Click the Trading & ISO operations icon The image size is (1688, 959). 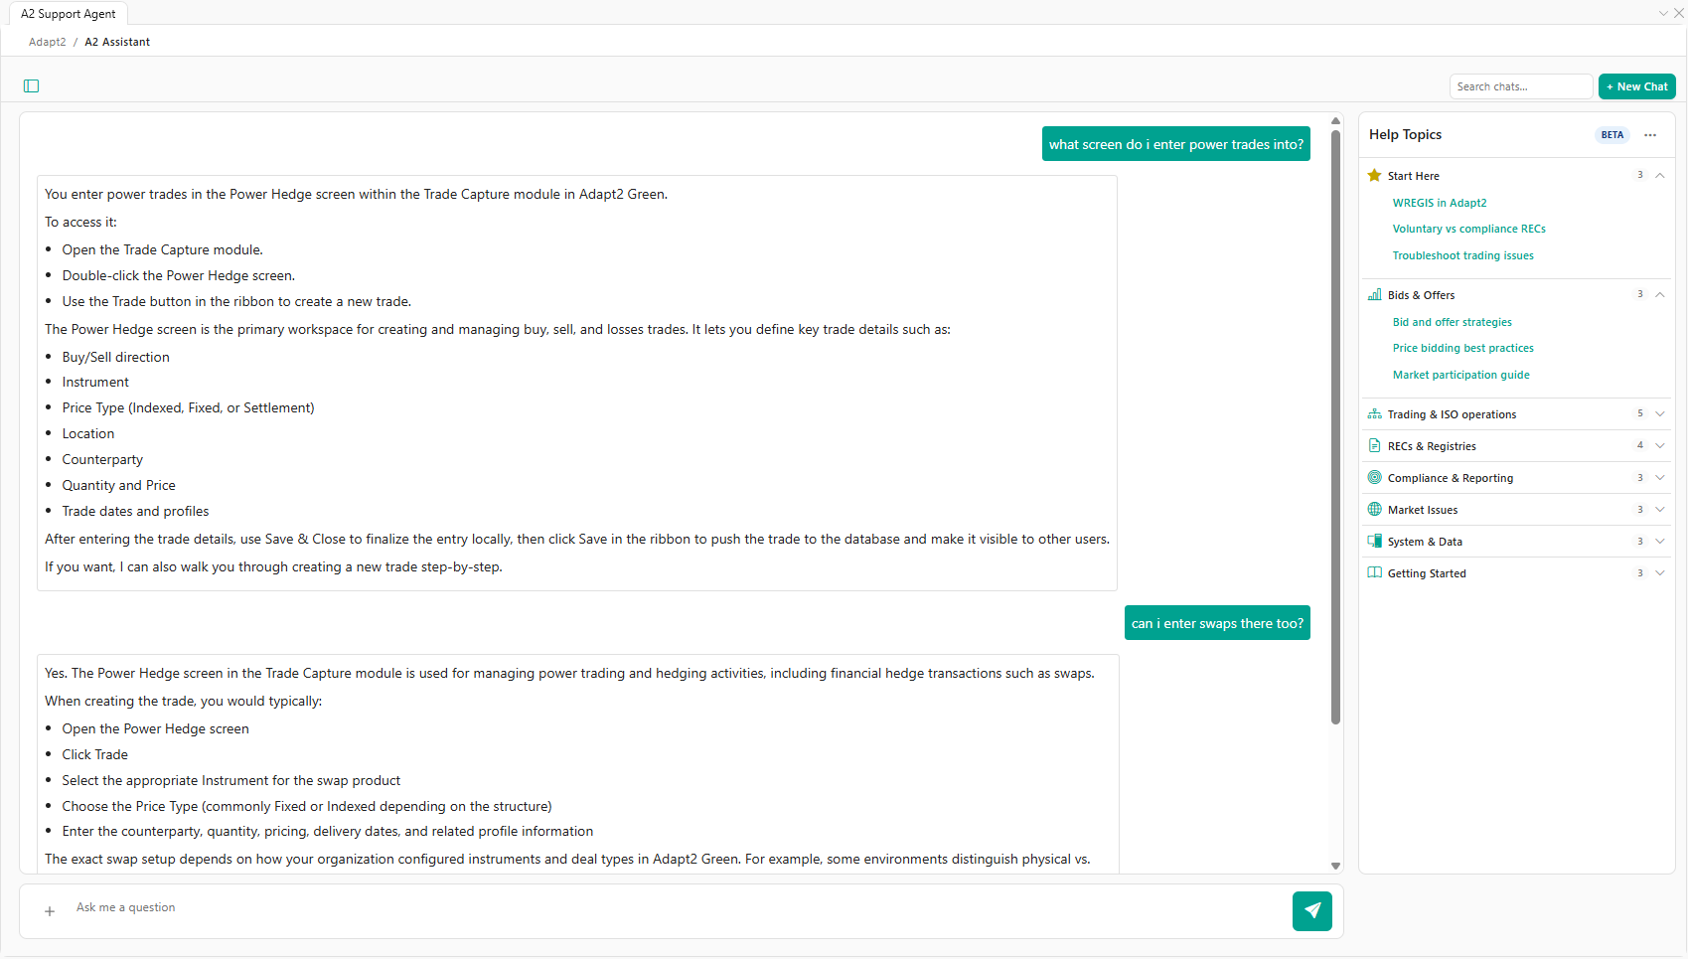pyautogui.click(x=1375, y=414)
